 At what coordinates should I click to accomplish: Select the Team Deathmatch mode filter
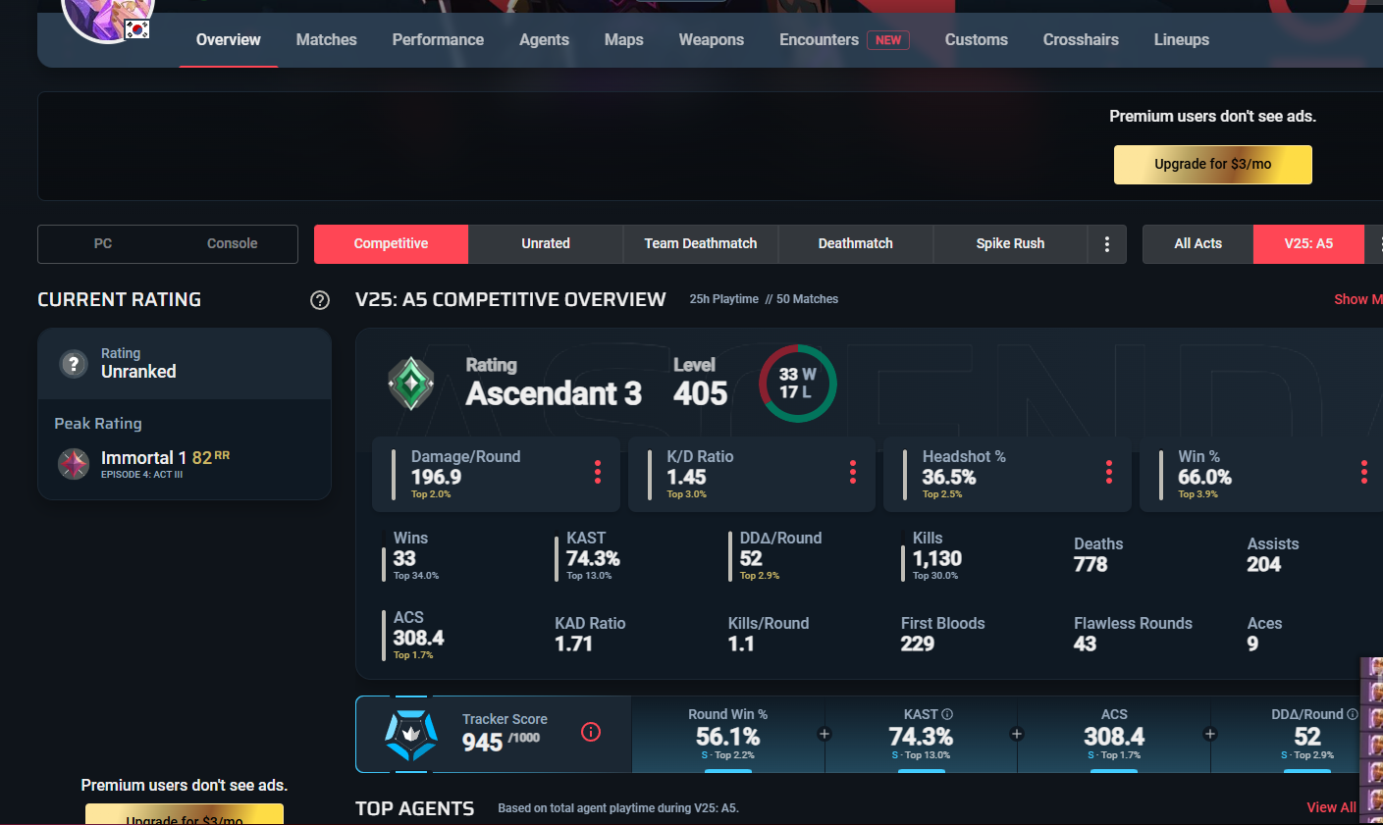coord(701,244)
